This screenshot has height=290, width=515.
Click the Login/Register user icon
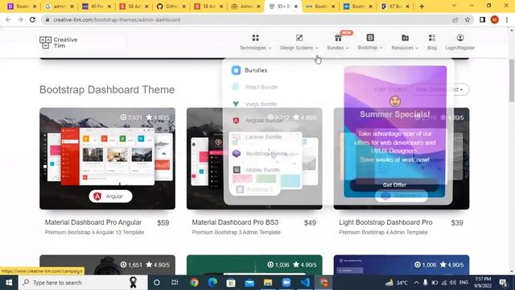[x=460, y=38]
